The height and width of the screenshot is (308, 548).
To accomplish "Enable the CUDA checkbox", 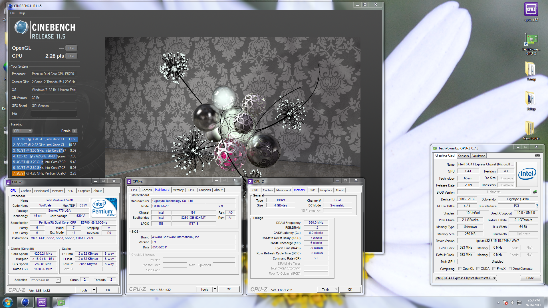I will coord(478,269).
